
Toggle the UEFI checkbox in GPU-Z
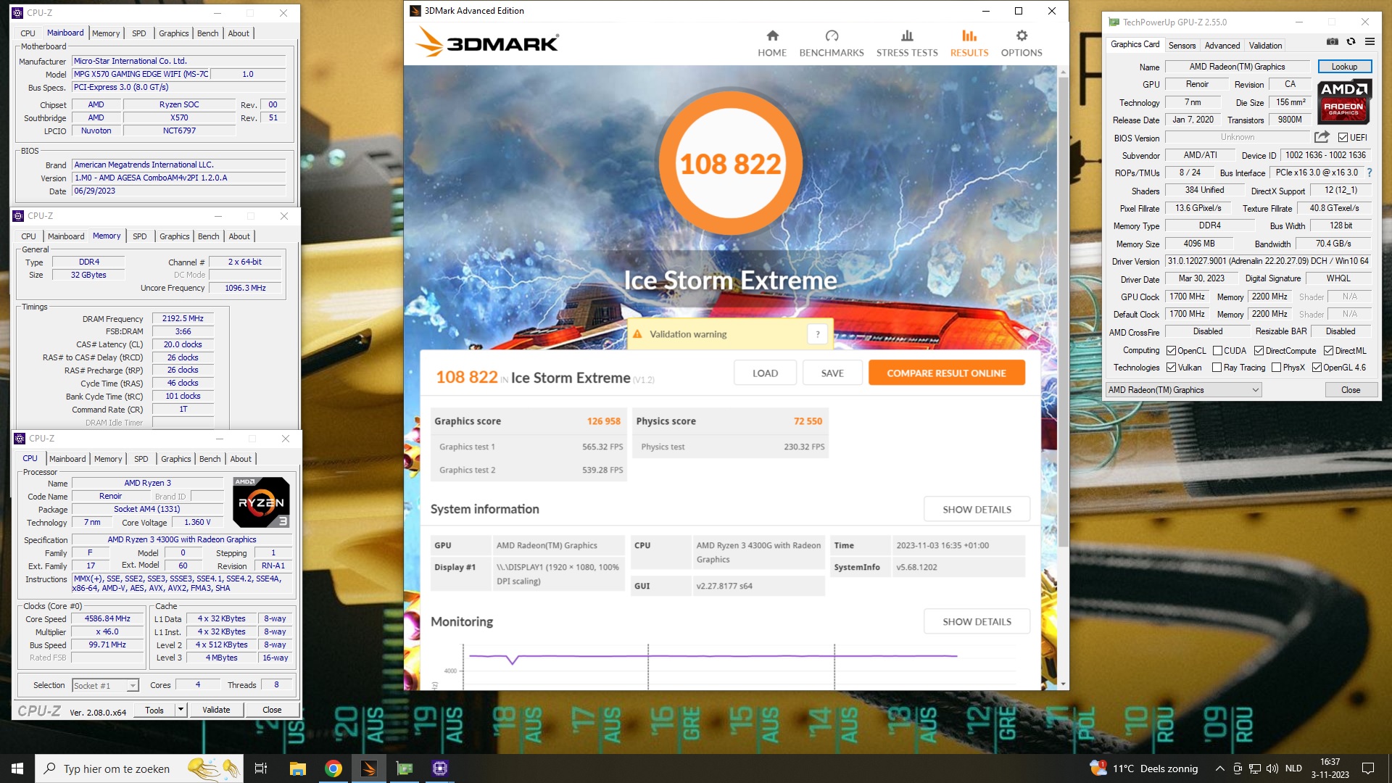pyautogui.click(x=1343, y=138)
